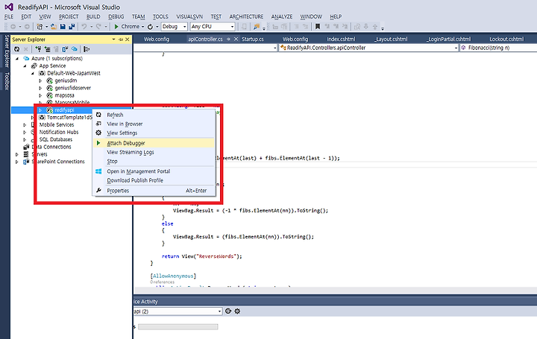Open the FILE menu

(x=8, y=16)
